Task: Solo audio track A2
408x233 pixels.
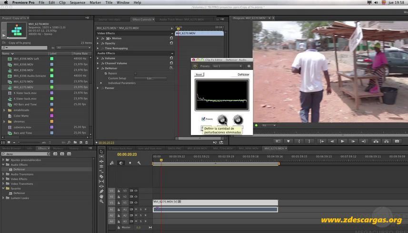Action: pos(141,215)
